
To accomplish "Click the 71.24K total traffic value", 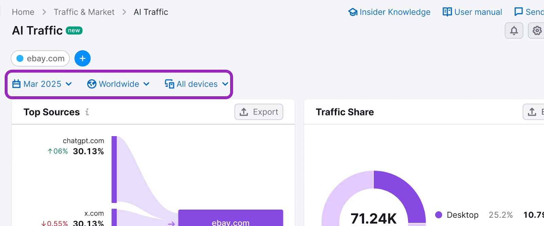I will pos(373,219).
